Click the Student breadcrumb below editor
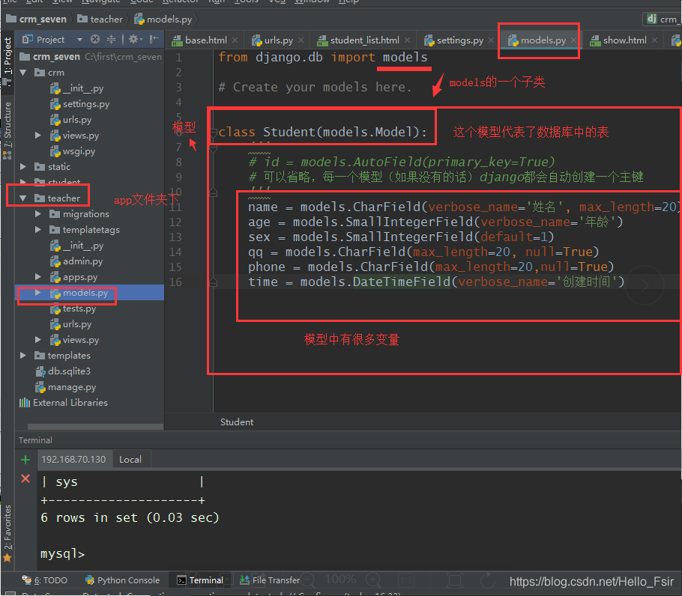Screen dimensions: 682x596 tap(237, 422)
